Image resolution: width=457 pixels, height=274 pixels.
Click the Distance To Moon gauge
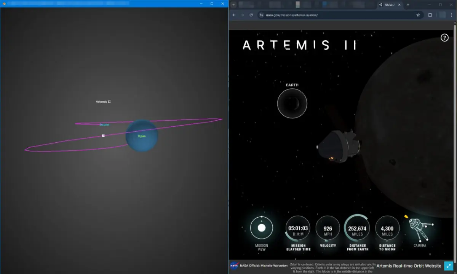(x=387, y=228)
